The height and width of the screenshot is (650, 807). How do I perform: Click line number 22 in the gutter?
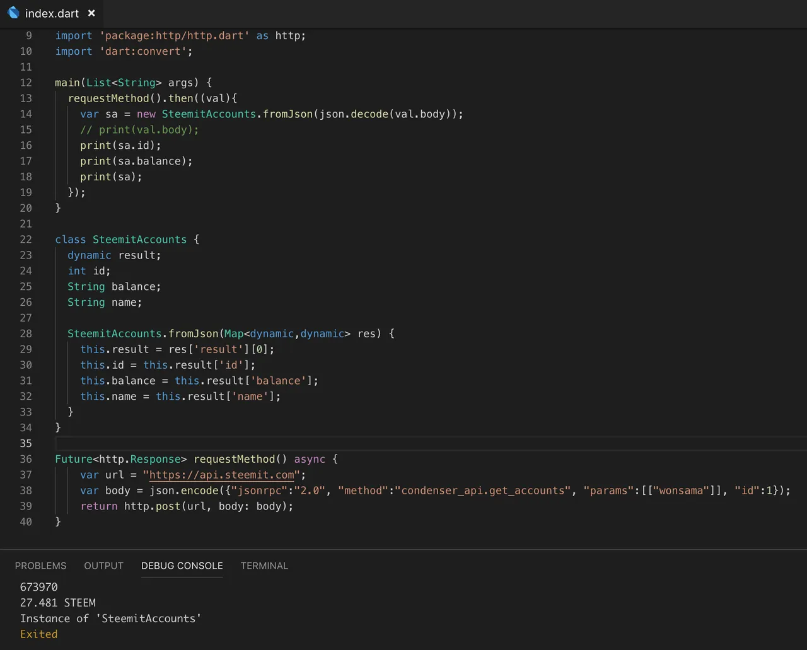click(26, 240)
